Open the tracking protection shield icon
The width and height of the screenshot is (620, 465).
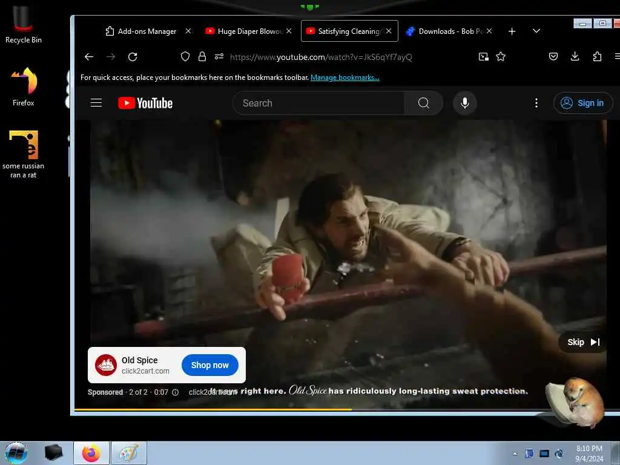(x=185, y=56)
